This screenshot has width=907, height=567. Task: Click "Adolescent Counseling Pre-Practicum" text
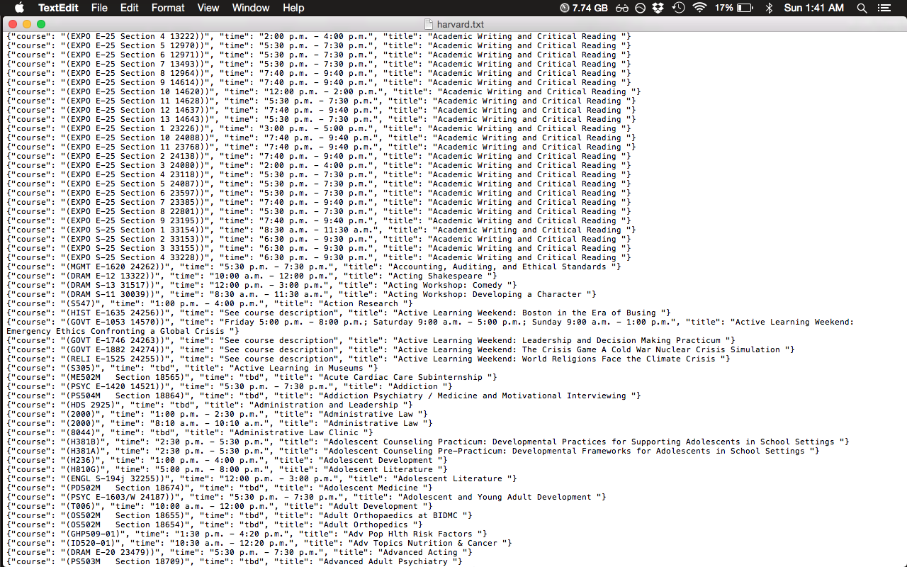pos(415,451)
